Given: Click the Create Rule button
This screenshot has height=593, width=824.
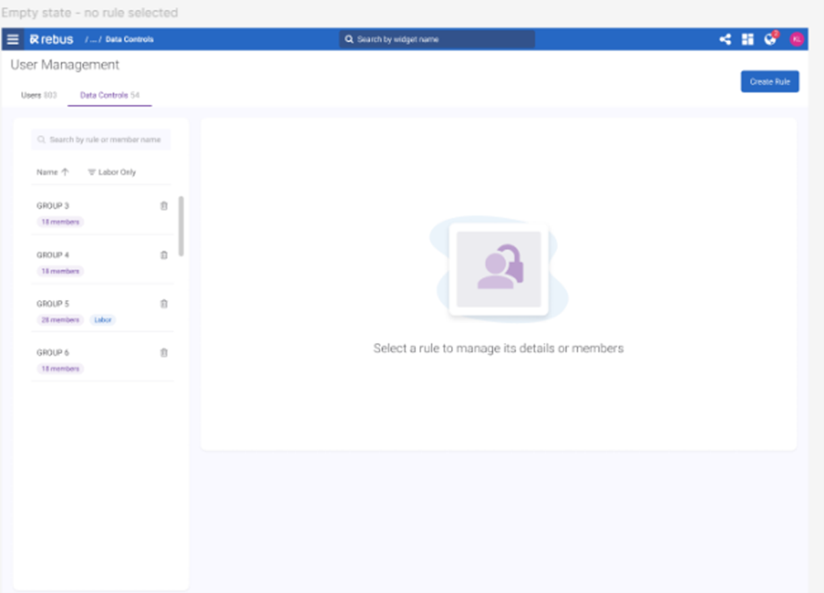Looking at the screenshot, I should click(x=769, y=82).
